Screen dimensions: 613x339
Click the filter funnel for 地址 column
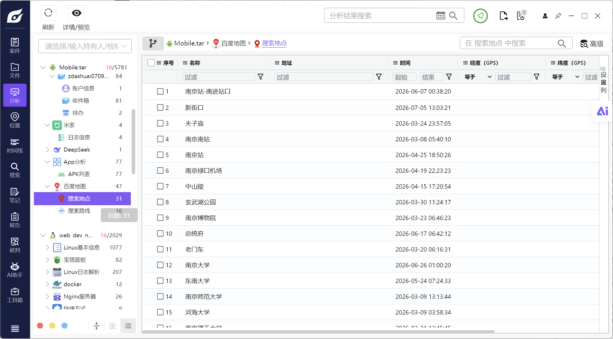coord(379,77)
